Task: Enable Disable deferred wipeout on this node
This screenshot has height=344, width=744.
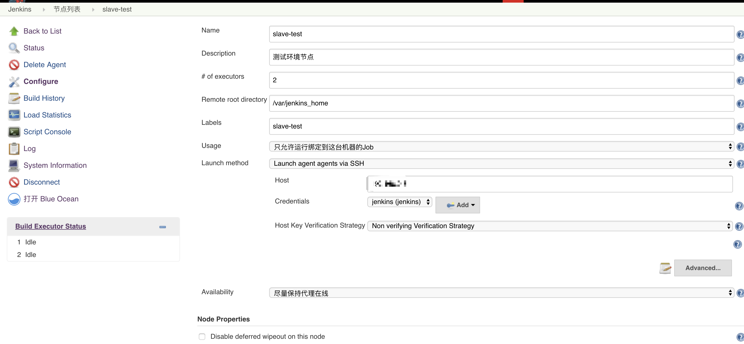Action: click(202, 336)
